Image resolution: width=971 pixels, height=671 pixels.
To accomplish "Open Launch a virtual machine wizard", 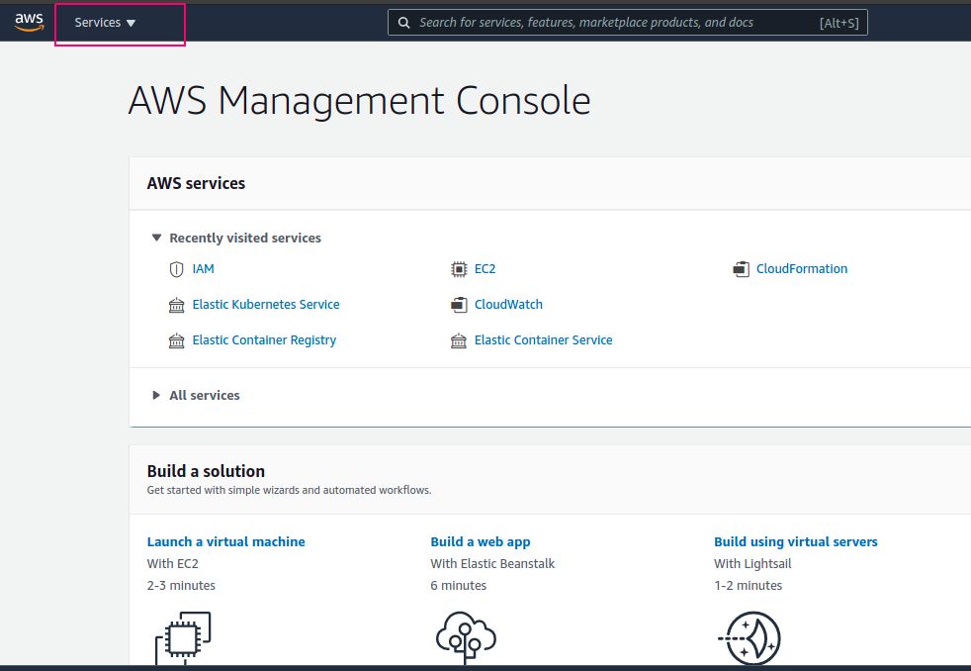I will (226, 541).
